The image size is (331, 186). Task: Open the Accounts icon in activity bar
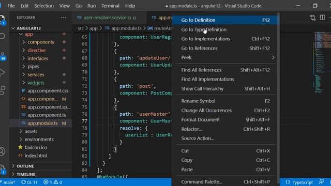2,151
